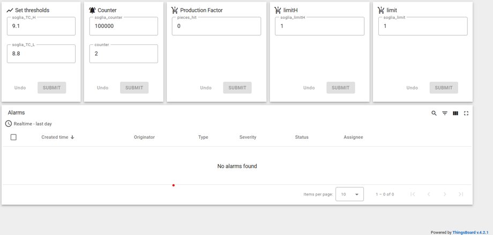493x235 pixels.
Task: Go to next page of alarms
Action: click(445, 194)
